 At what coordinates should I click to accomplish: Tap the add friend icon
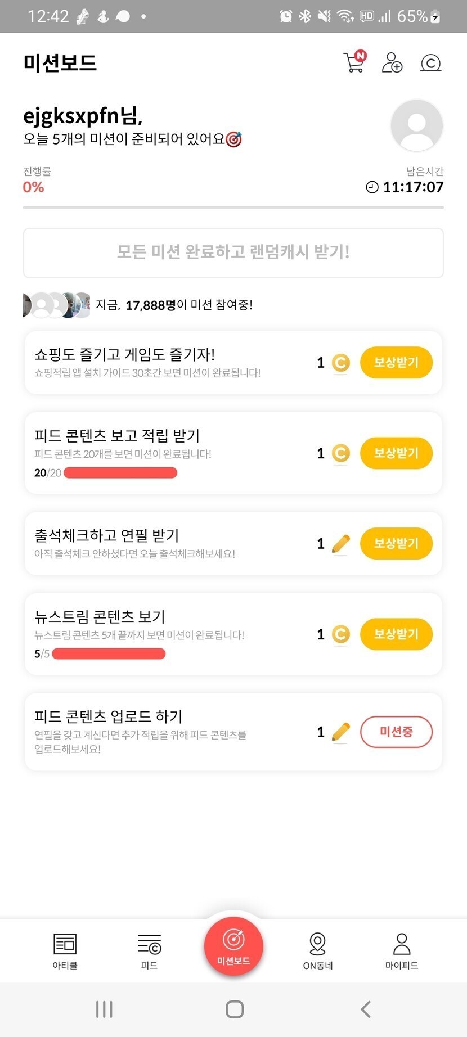[392, 62]
